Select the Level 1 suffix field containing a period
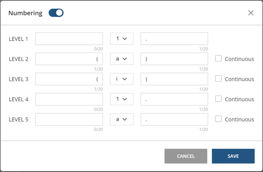263x172 pixels. (174, 38)
